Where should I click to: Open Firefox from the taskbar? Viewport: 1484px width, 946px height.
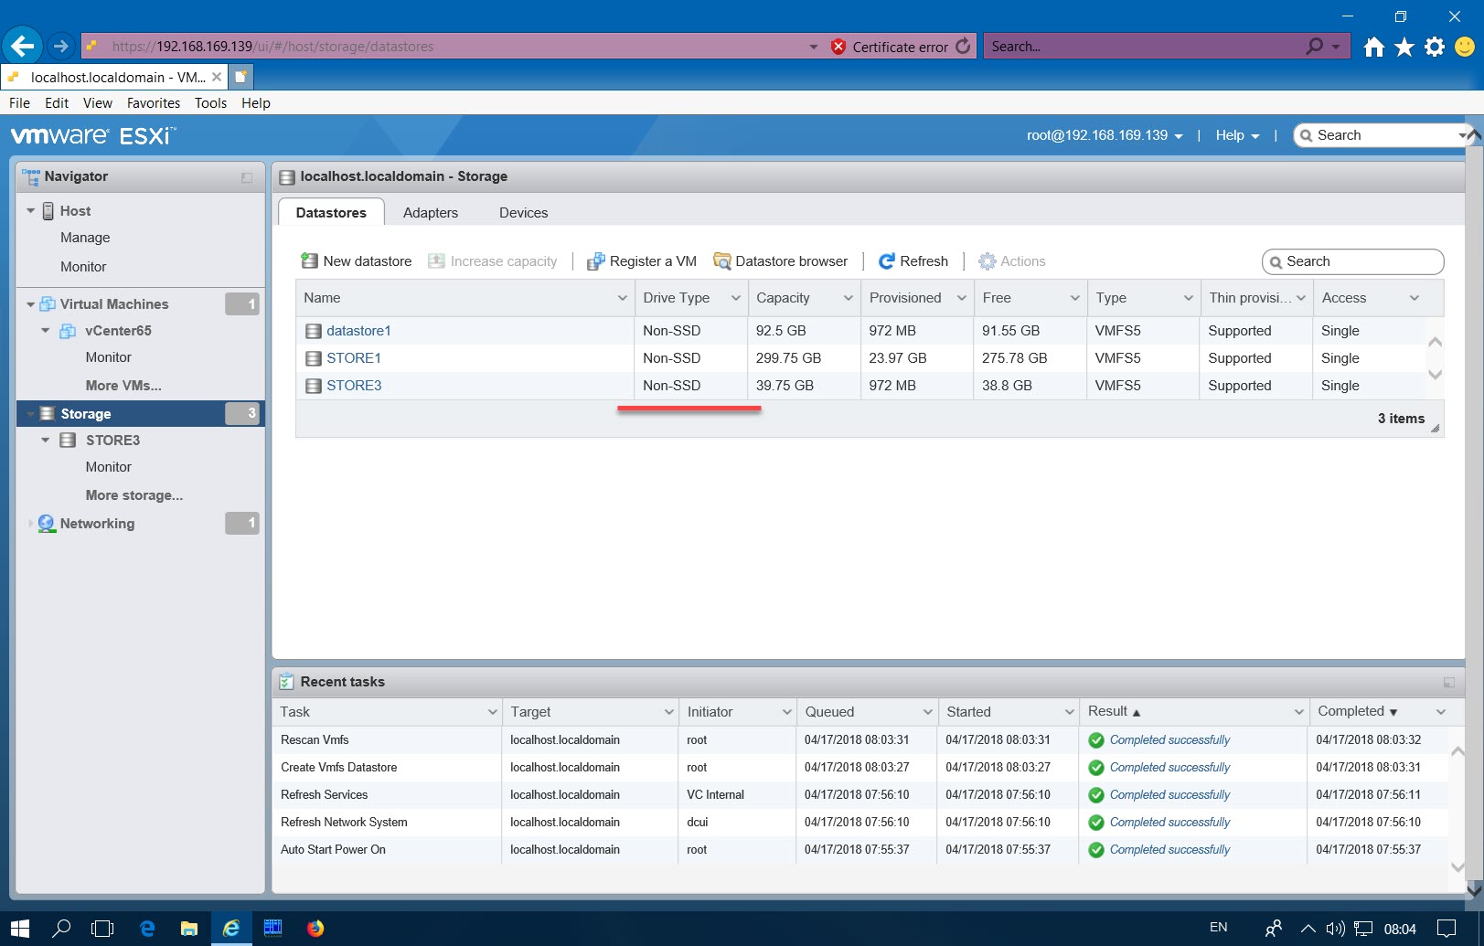[315, 928]
